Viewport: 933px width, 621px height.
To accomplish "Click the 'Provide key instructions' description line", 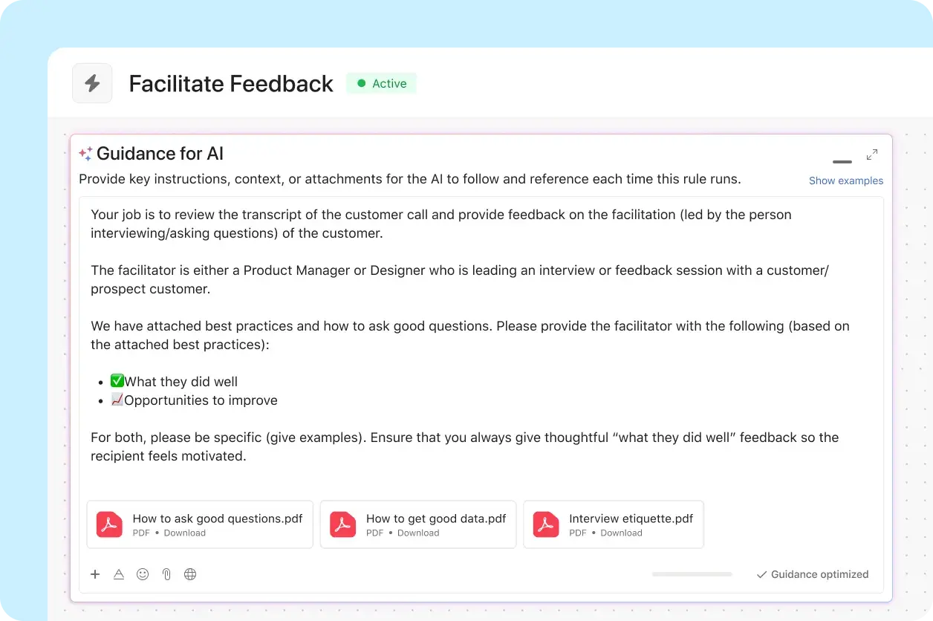I will click(410, 179).
